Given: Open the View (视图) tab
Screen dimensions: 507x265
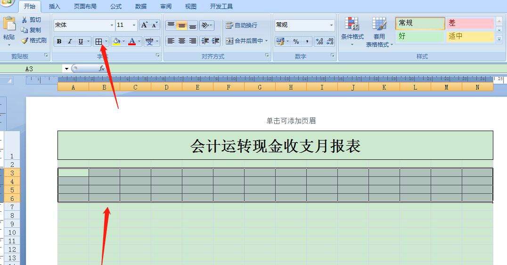Looking at the screenshot, I should click(190, 6).
